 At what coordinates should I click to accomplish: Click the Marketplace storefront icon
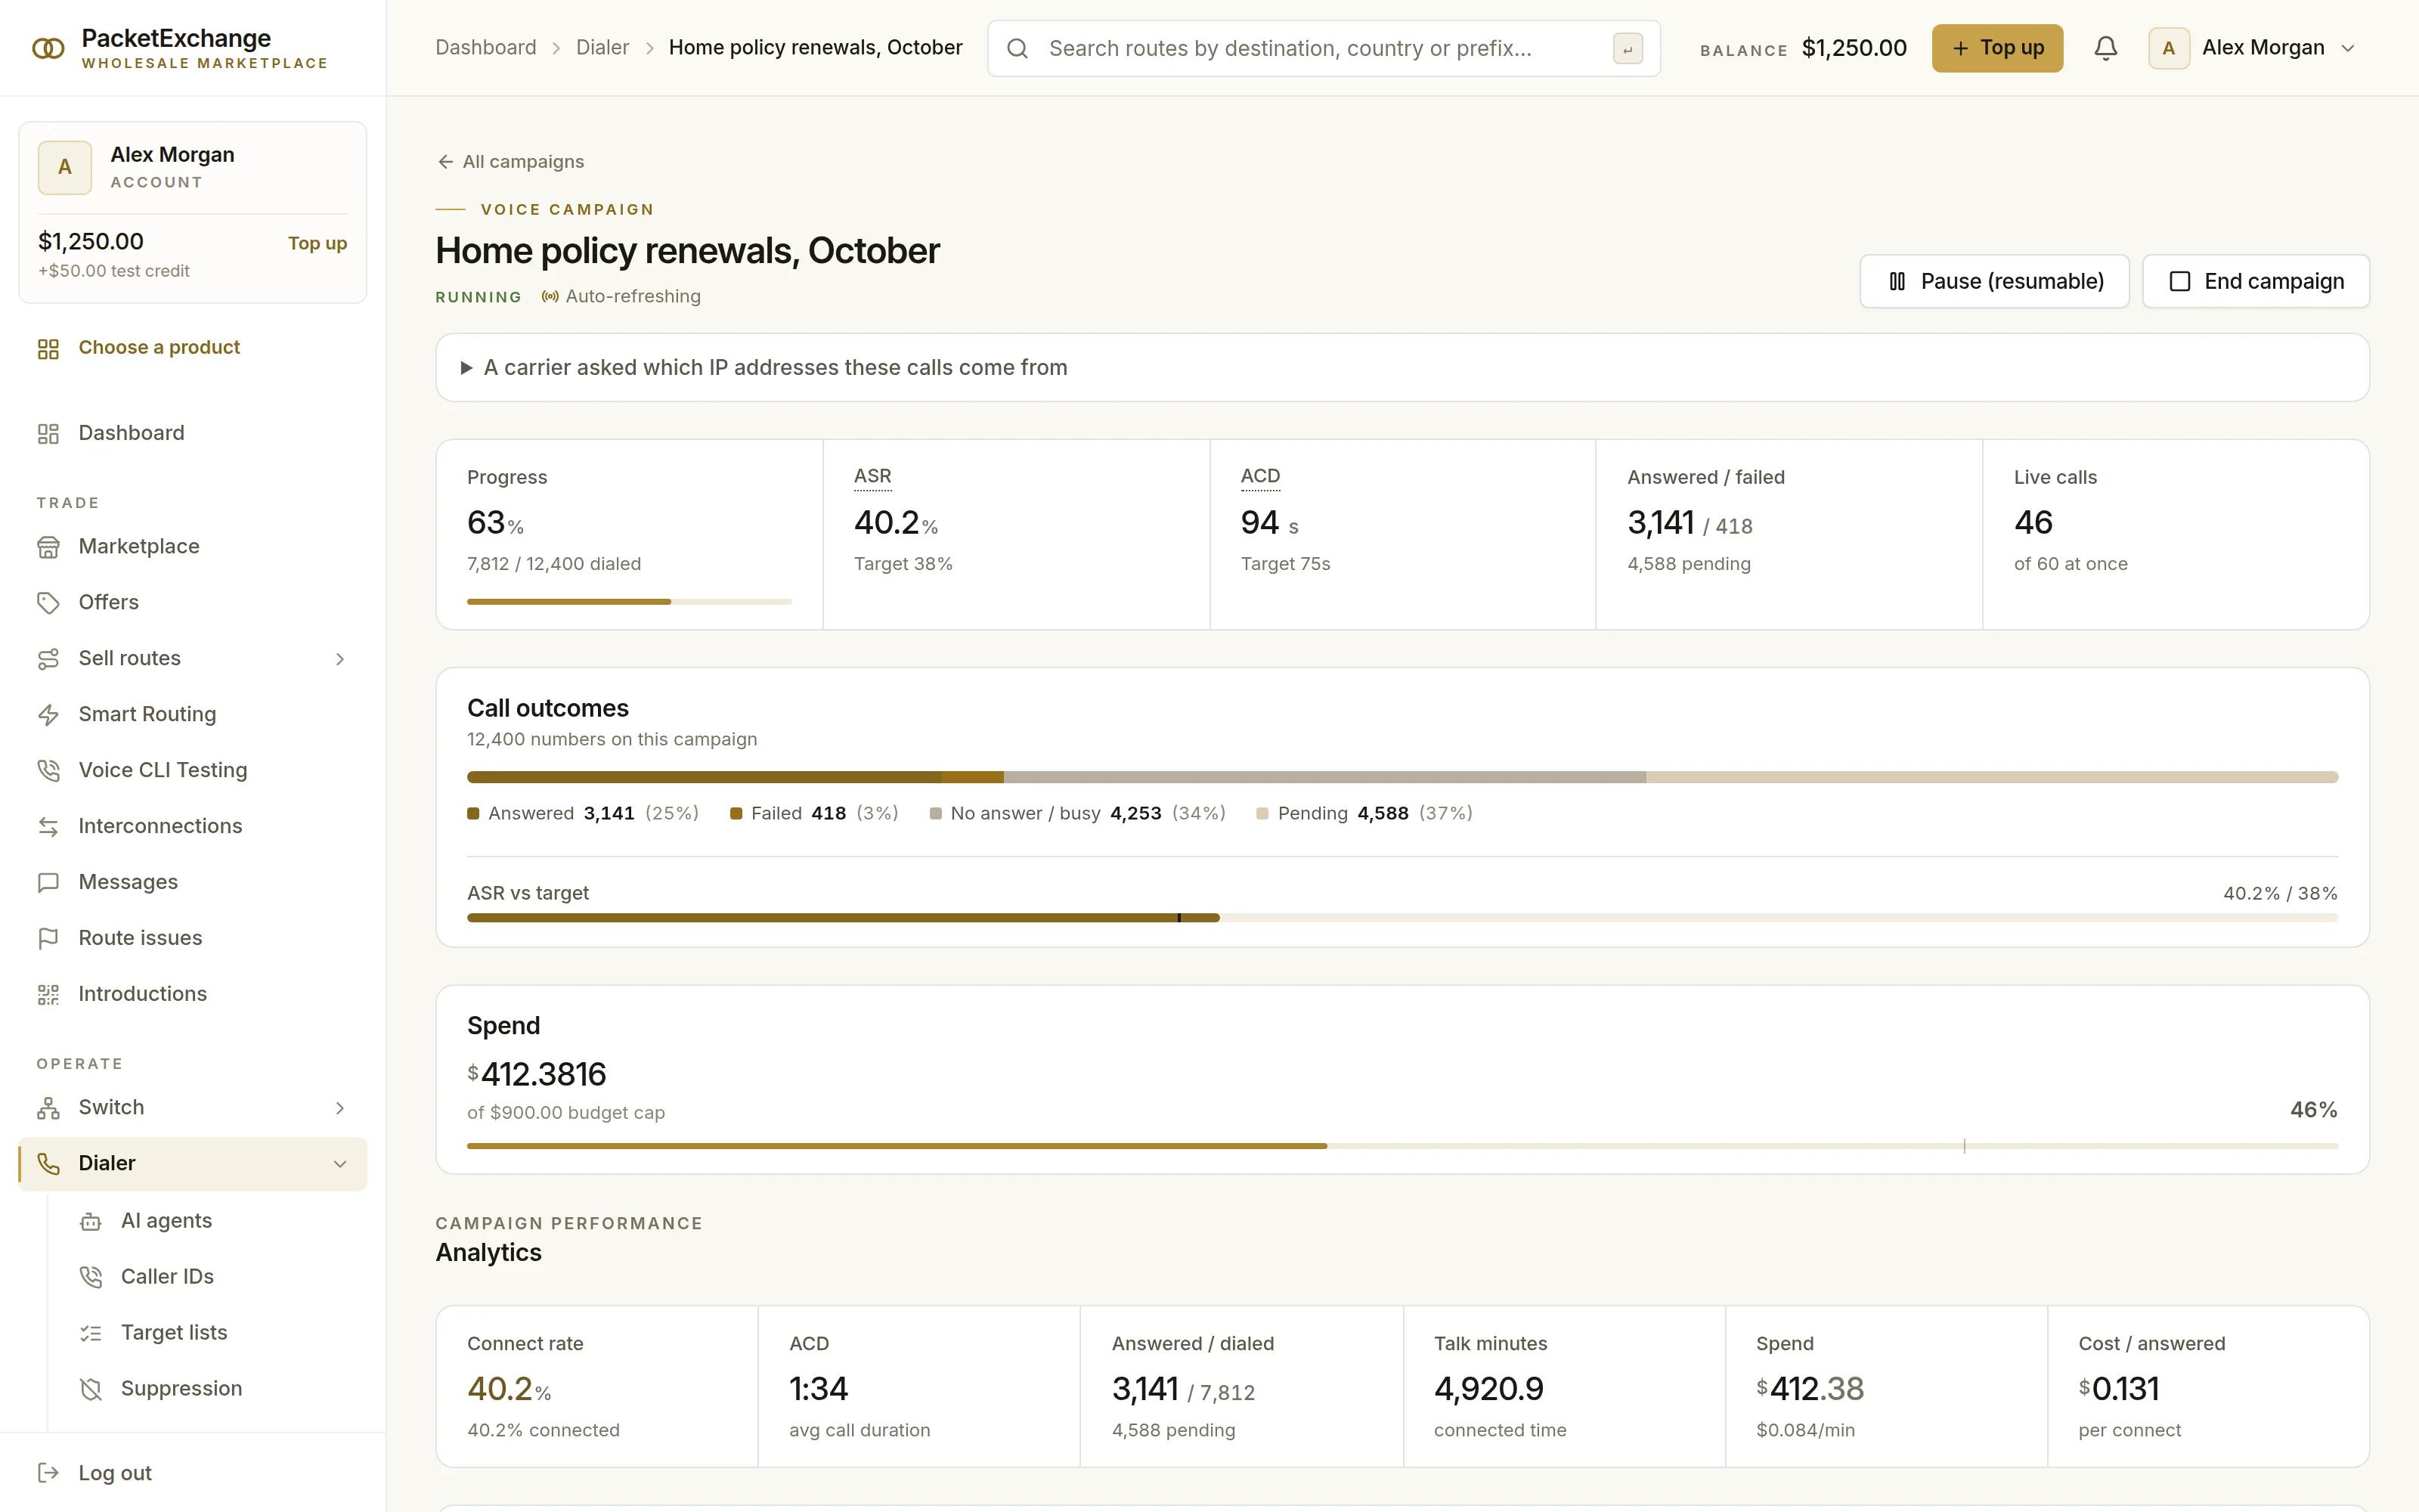coord(48,547)
